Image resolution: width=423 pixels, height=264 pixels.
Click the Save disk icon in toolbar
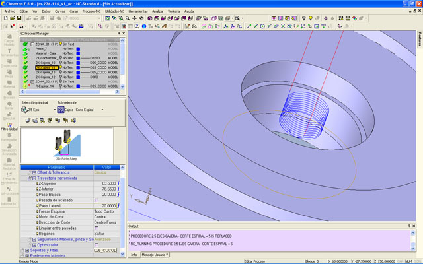point(20,18)
